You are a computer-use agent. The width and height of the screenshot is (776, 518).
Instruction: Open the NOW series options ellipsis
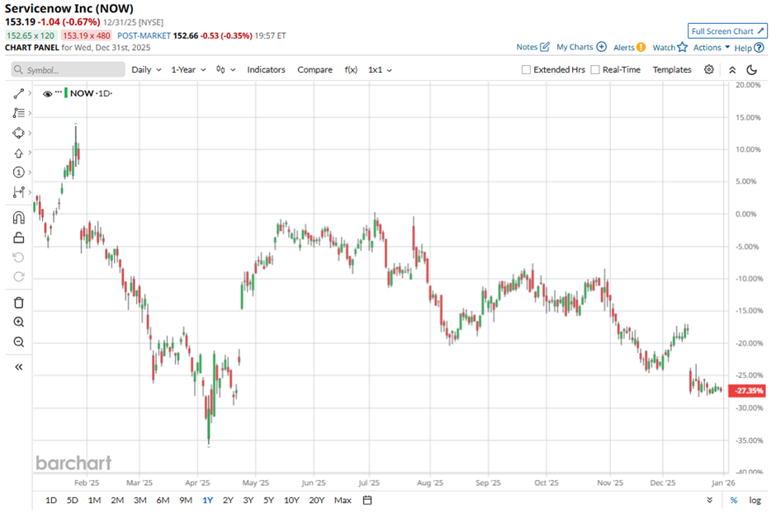(x=59, y=92)
